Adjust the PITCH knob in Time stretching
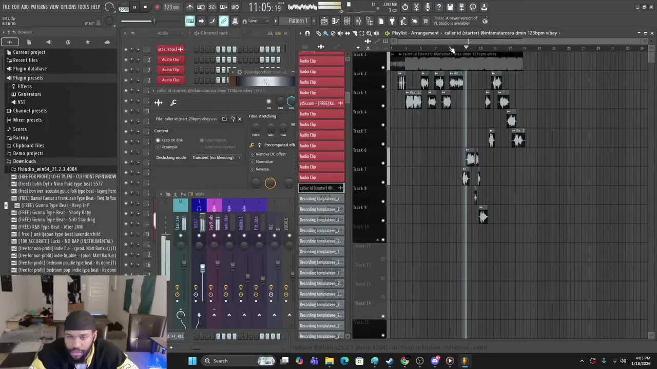The width and height of the screenshot is (657, 369). (256, 127)
